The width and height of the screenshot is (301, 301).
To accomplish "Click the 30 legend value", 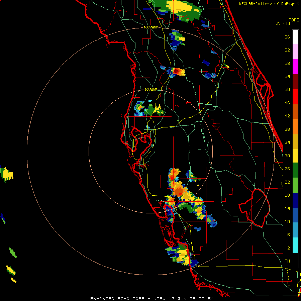I will pos(287,156).
